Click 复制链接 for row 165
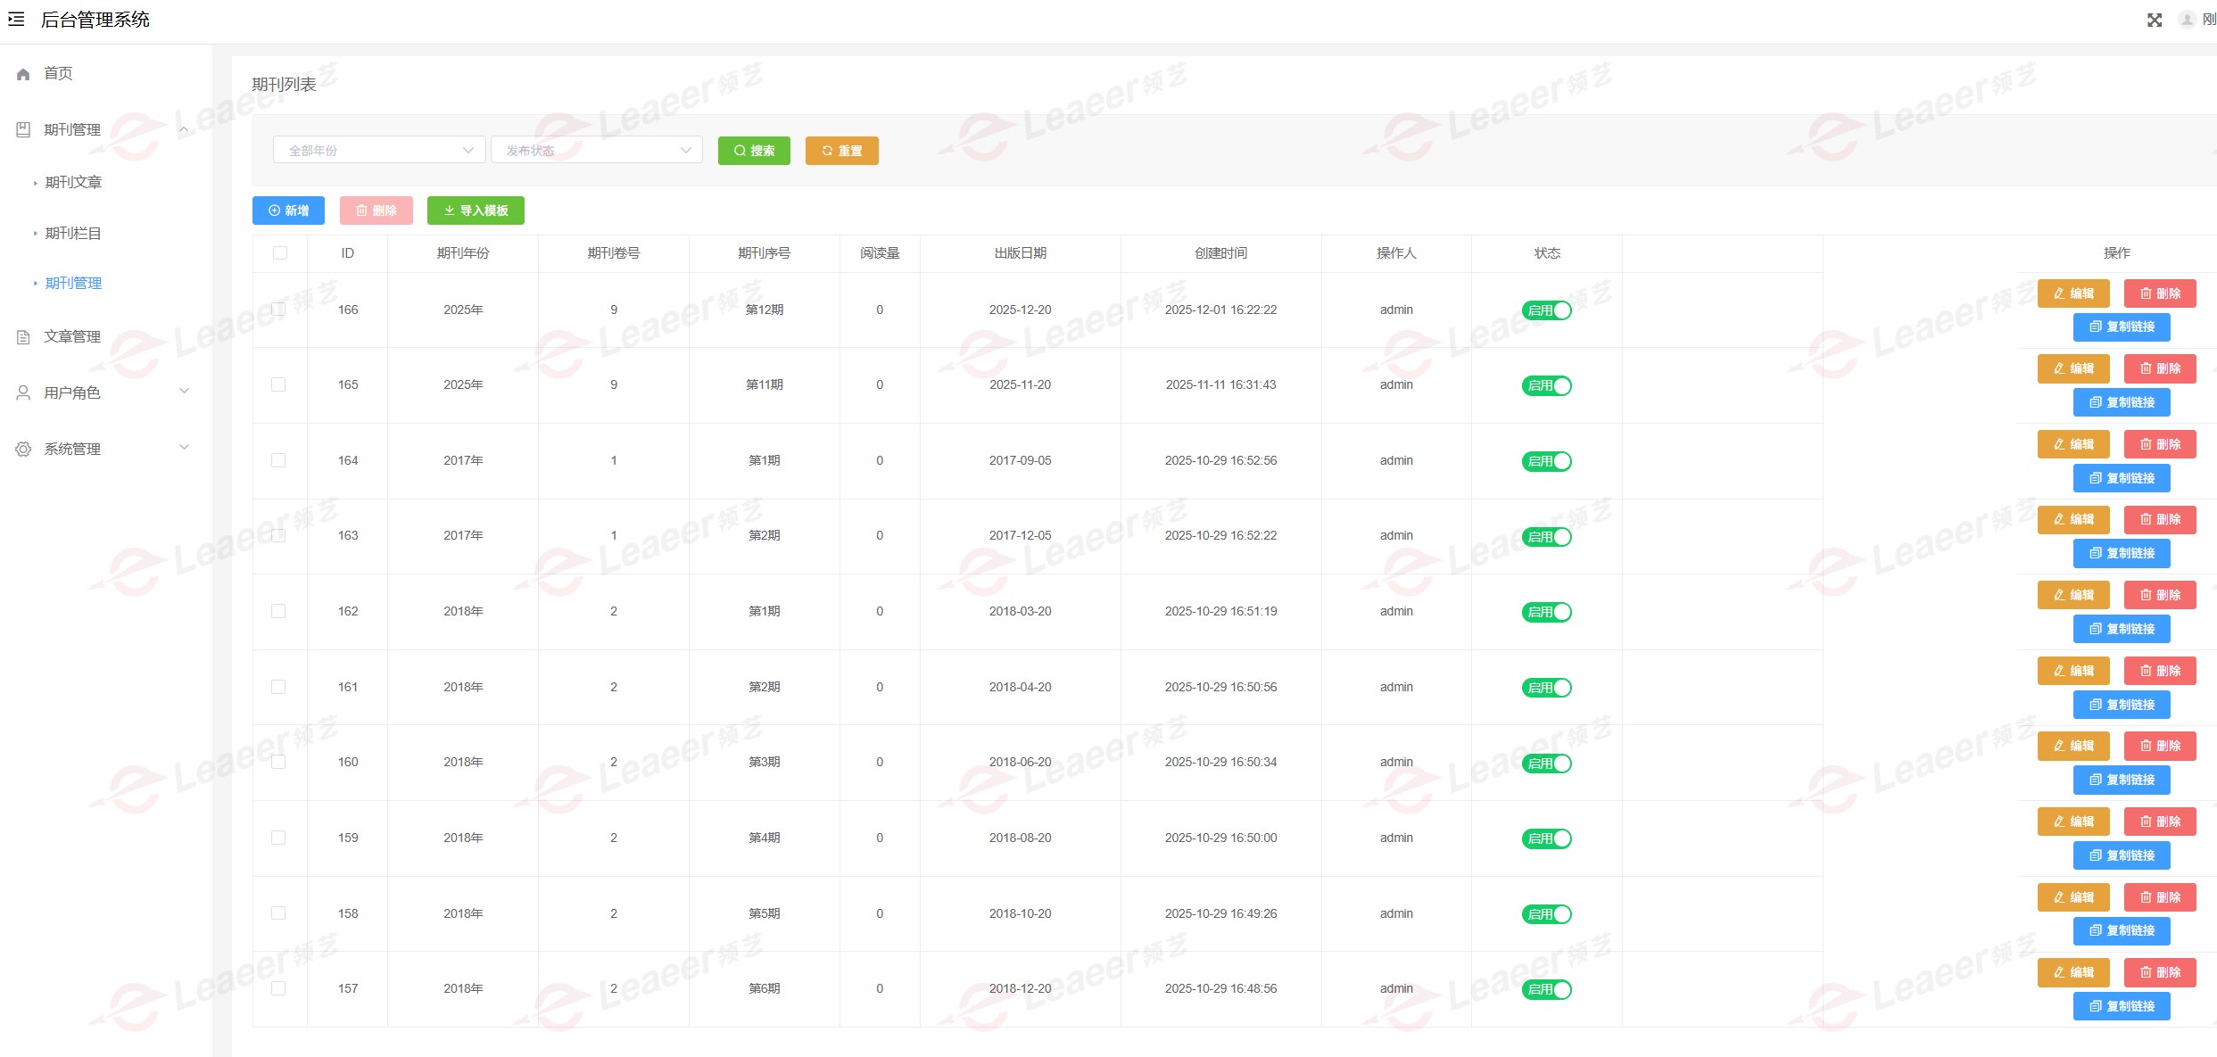Screen dimensions: 2217x1057 (x=2121, y=402)
